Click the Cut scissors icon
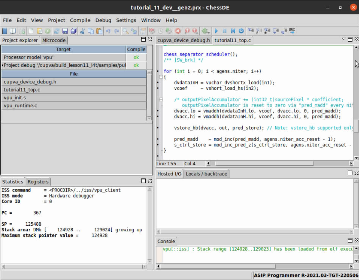This screenshot has width=359, height=280. click(82, 31)
